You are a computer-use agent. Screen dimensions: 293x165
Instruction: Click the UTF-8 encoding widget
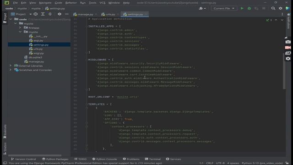point(220,163)
